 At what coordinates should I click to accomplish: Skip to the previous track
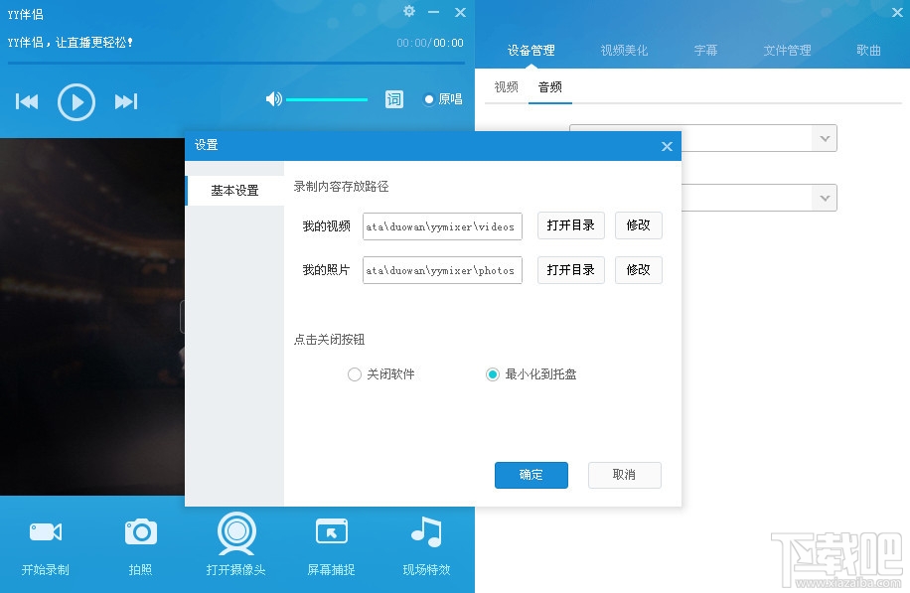pyautogui.click(x=27, y=101)
